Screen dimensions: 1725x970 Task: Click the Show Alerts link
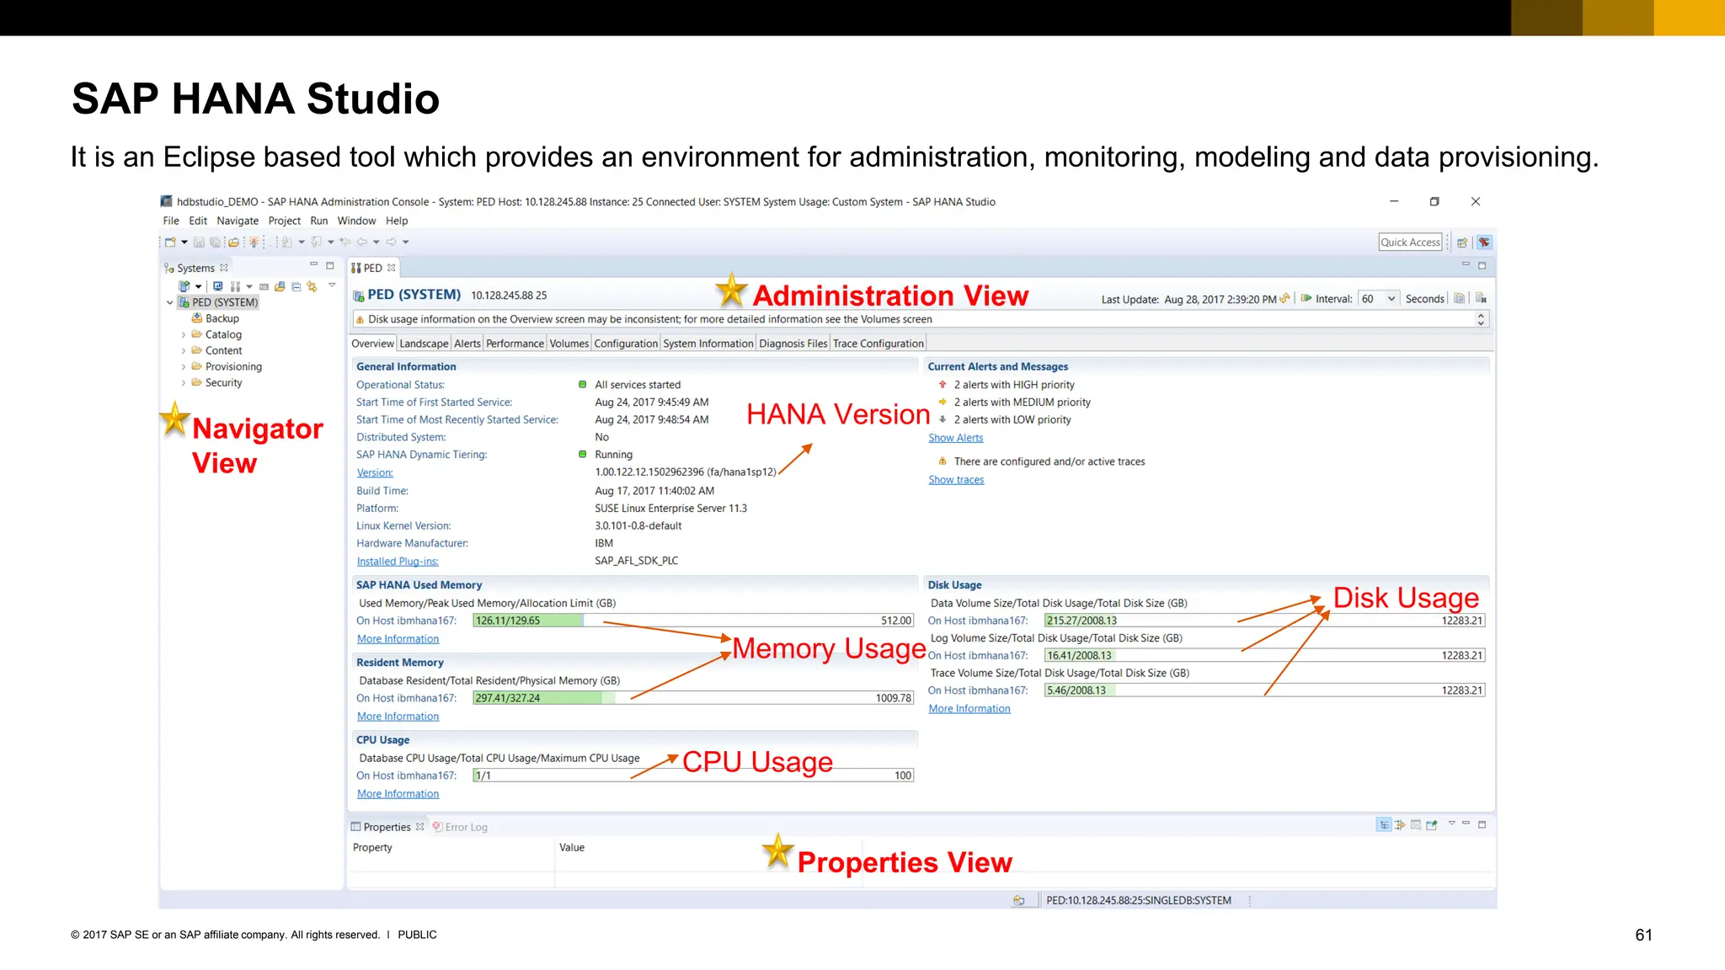click(x=955, y=438)
